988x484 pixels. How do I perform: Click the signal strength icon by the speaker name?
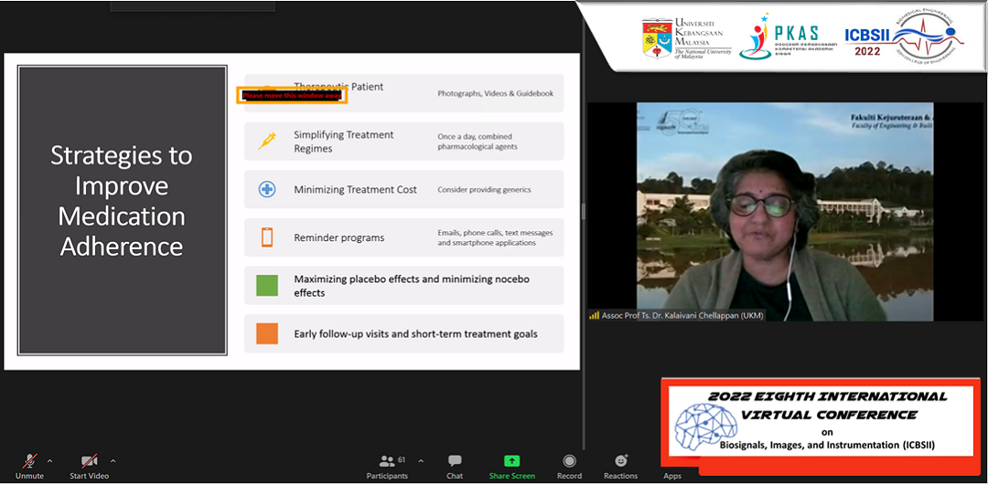[594, 316]
